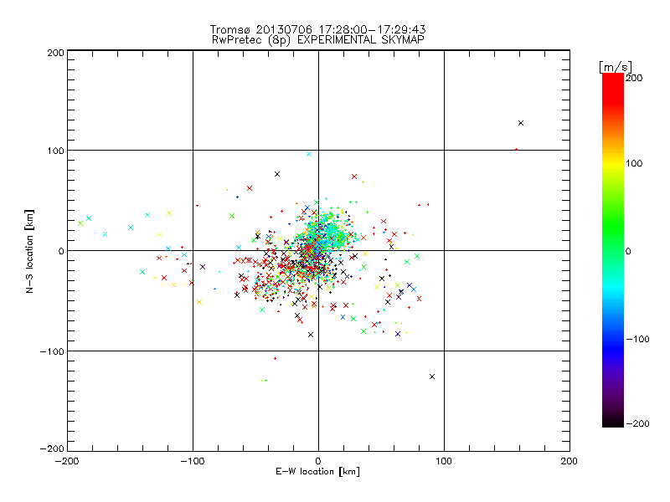Screen dimensions: 670x502
Task: Click the y-axis tick label '-100' on the left
Action: [x=52, y=351]
